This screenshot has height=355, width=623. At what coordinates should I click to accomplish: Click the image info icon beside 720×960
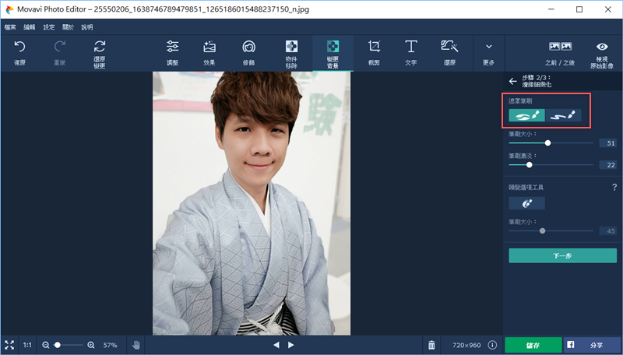pyautogui.click(x=492, y=345)
